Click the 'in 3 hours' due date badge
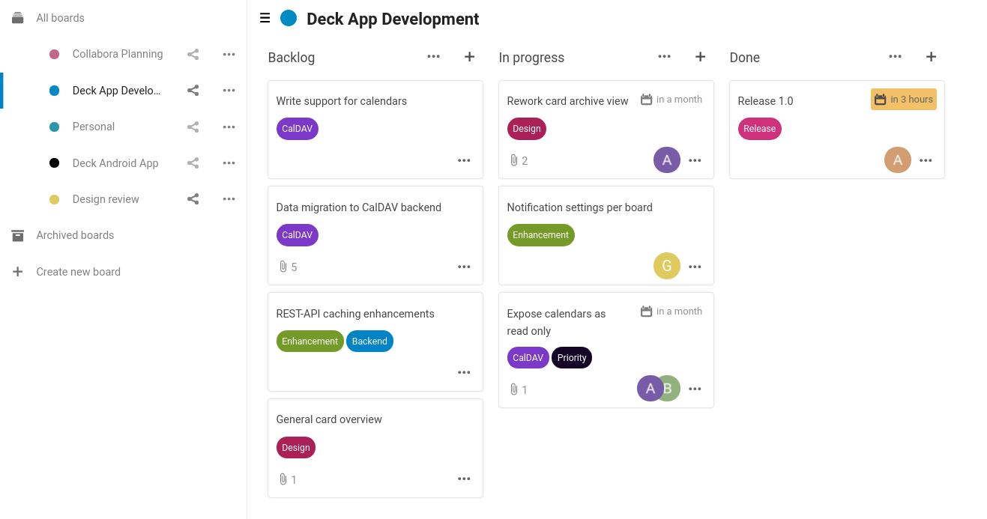The height and width of the screenshot is (519, 987). coord(903,100)
